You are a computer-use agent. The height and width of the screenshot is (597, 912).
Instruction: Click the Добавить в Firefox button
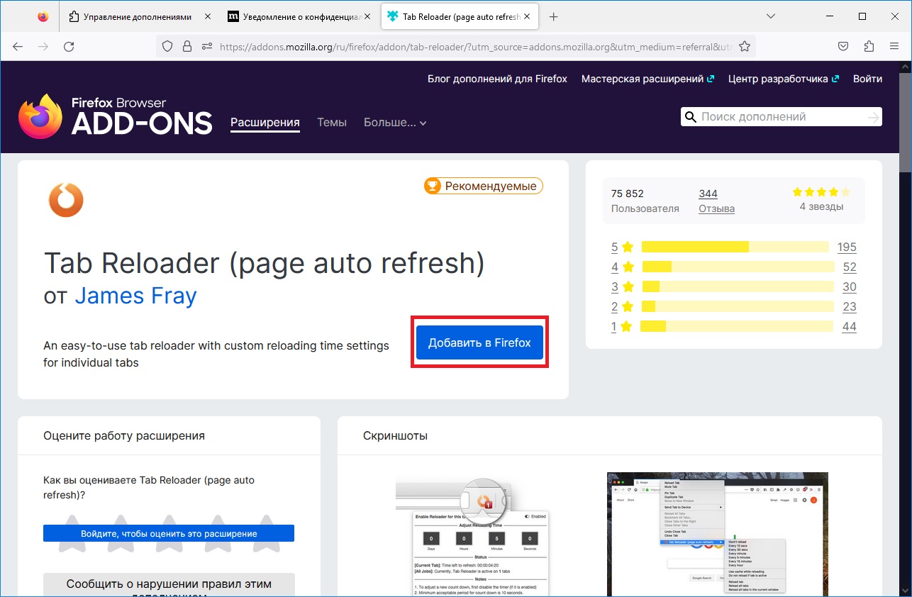pos(479,342)
